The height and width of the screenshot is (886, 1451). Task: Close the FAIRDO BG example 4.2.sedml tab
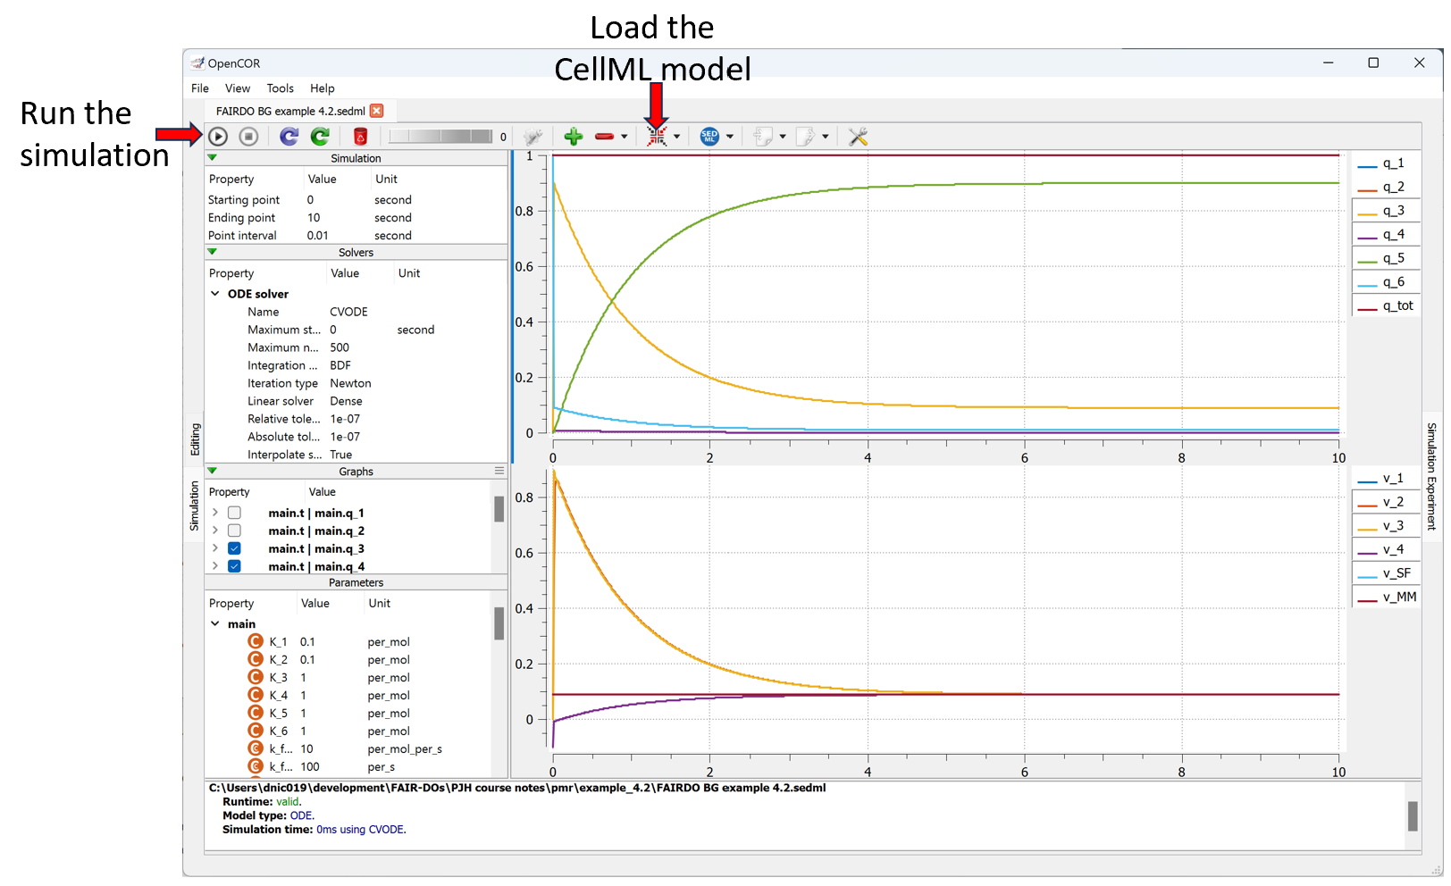[377, 111]
